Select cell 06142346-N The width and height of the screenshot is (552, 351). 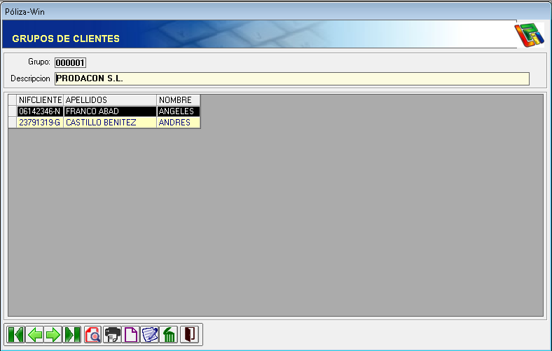(40, 111)
